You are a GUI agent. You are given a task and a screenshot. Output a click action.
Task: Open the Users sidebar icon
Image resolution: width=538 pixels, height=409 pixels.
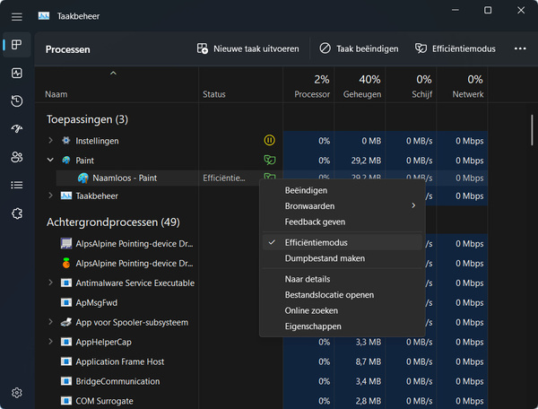coord(16,157)
